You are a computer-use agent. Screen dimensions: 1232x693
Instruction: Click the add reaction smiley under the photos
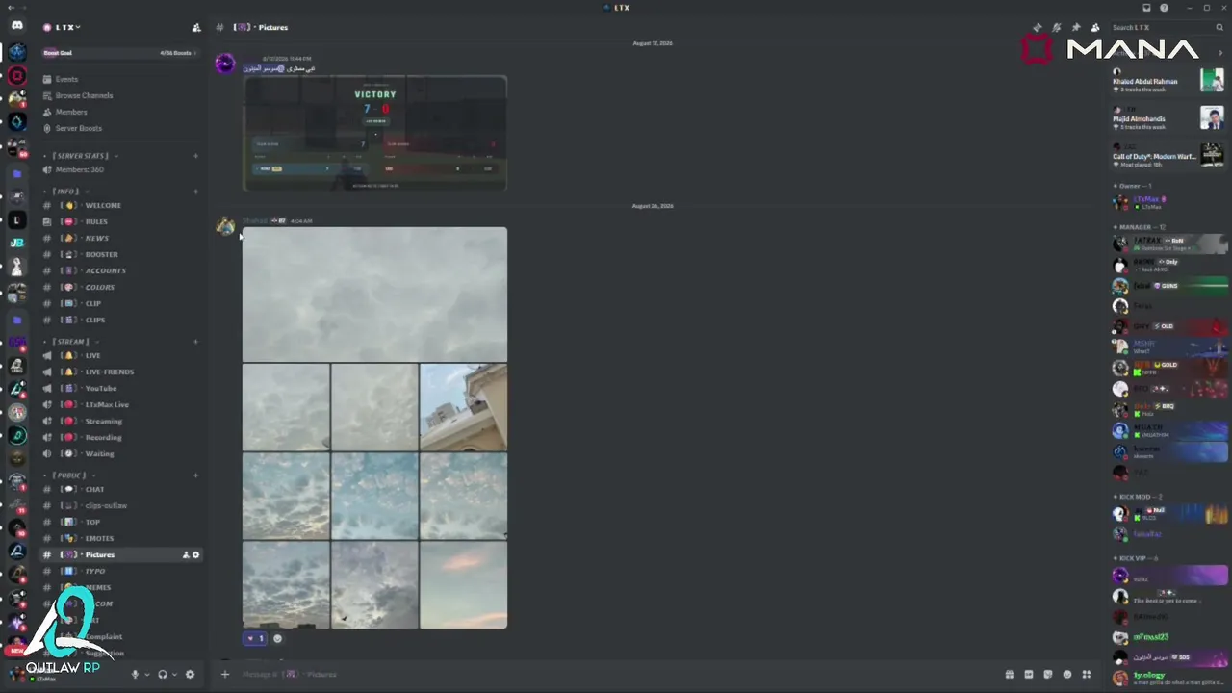[277, 638]
